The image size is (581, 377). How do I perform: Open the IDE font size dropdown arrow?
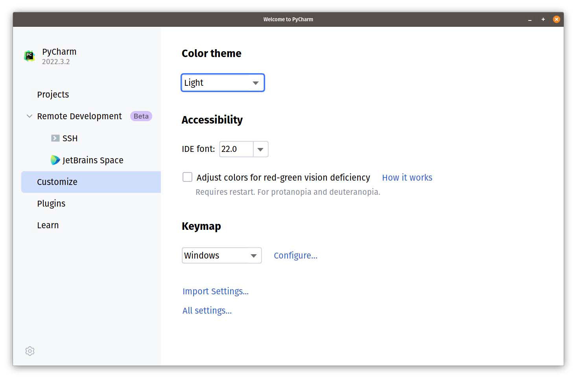click(x=260, y=149)
